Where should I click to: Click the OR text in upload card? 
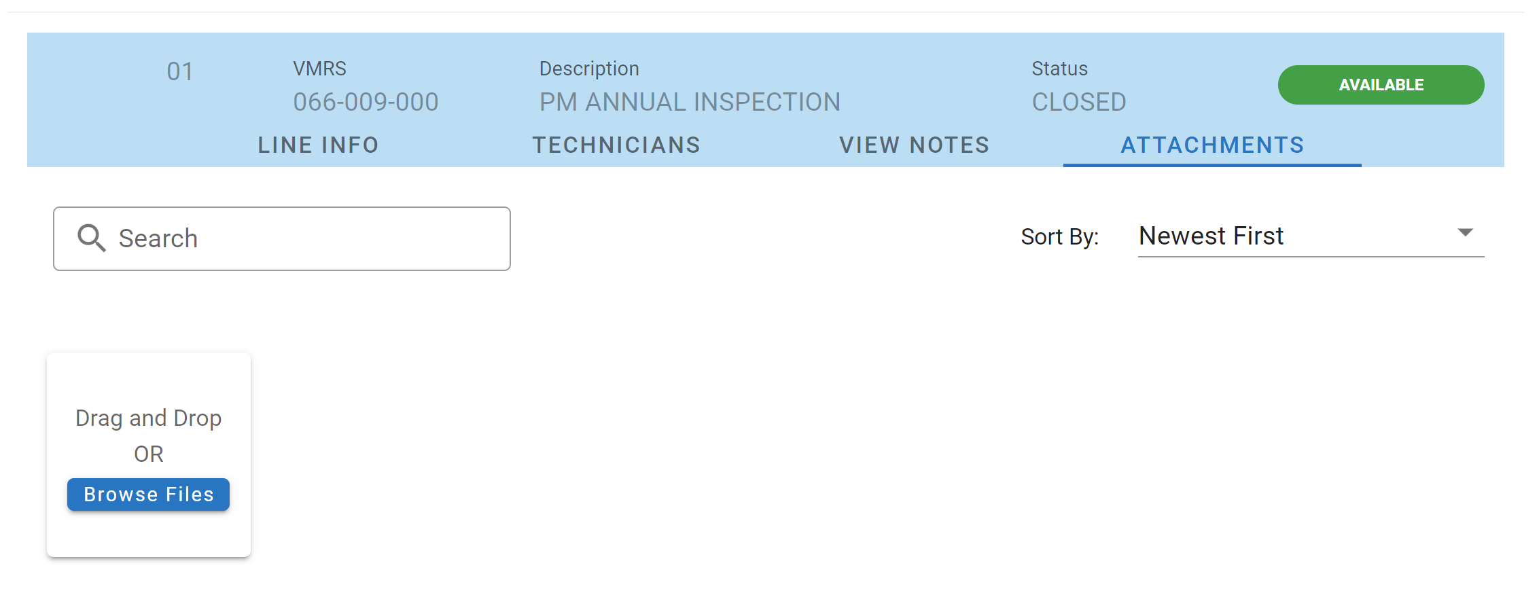click(x=148, y=454)
